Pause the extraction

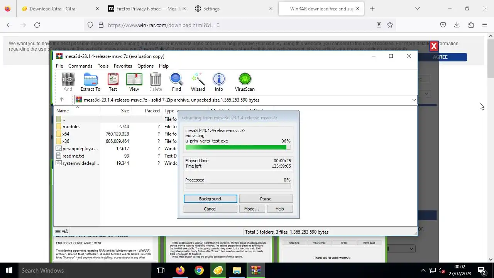(x=266, y=199)
